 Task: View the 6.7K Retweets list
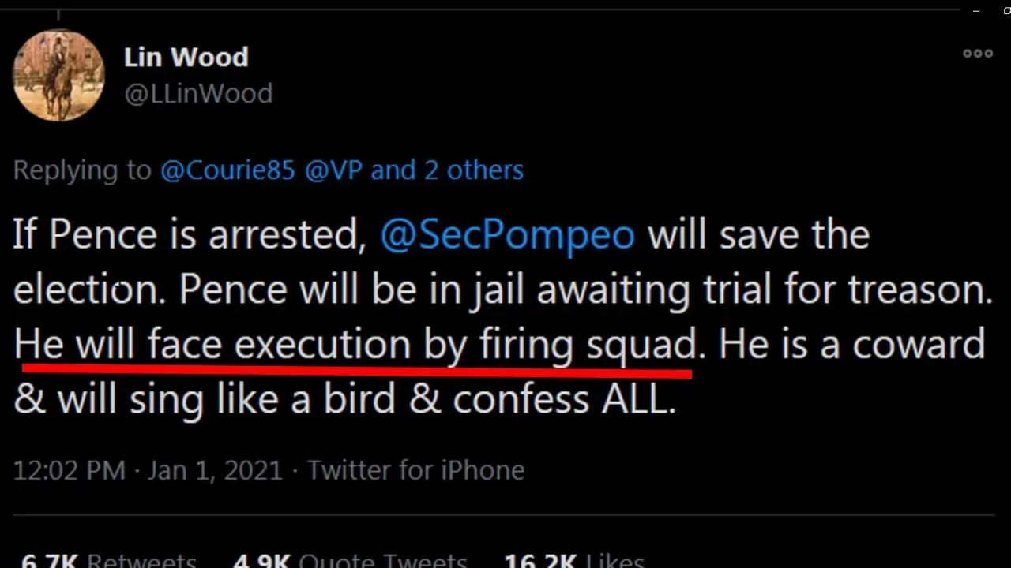pyautogui.click(x=108, y=561)
